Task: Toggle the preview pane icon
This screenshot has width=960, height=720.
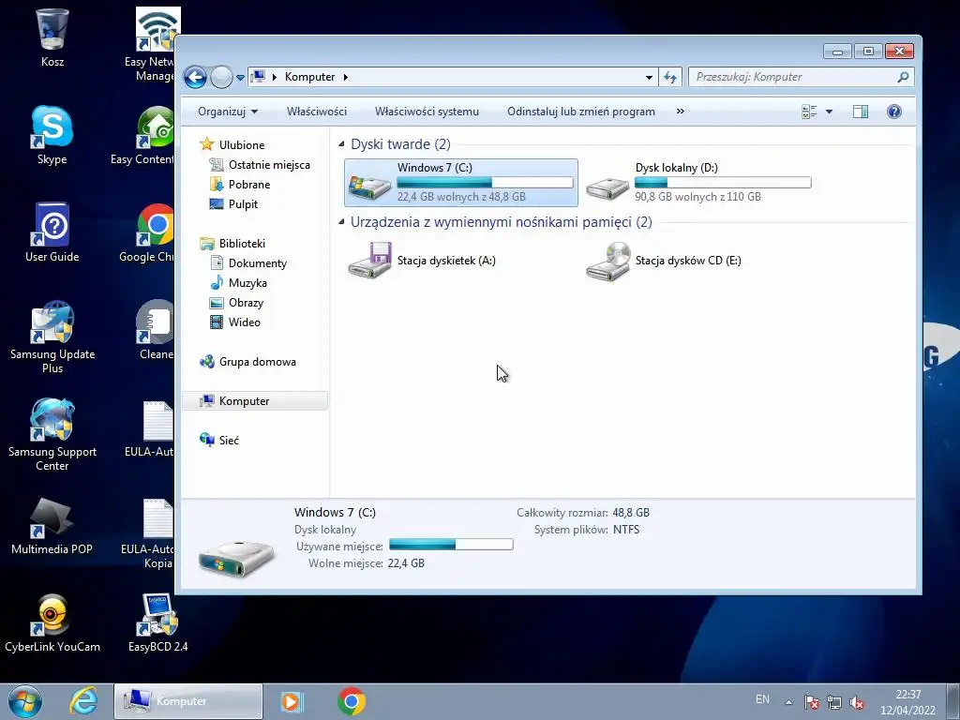Action: [x=861, y=112]
